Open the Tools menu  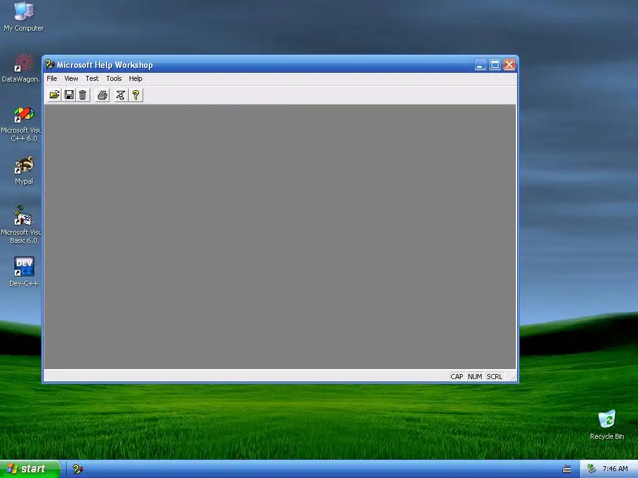pos(114,78)
